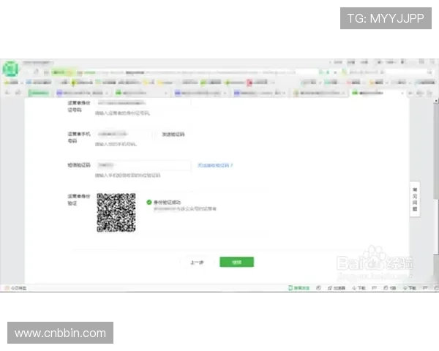Open the 无法接收验证码 help link
439x351 pixels.
click(215, 165)
